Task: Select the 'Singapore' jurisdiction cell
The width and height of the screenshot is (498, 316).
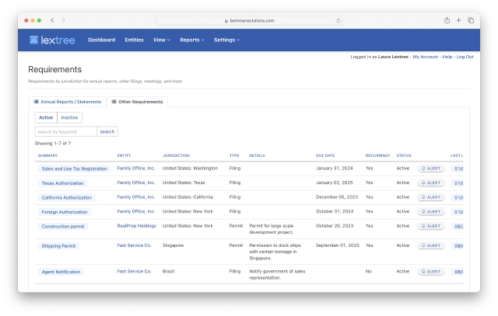Action: [x=173, y=245]
